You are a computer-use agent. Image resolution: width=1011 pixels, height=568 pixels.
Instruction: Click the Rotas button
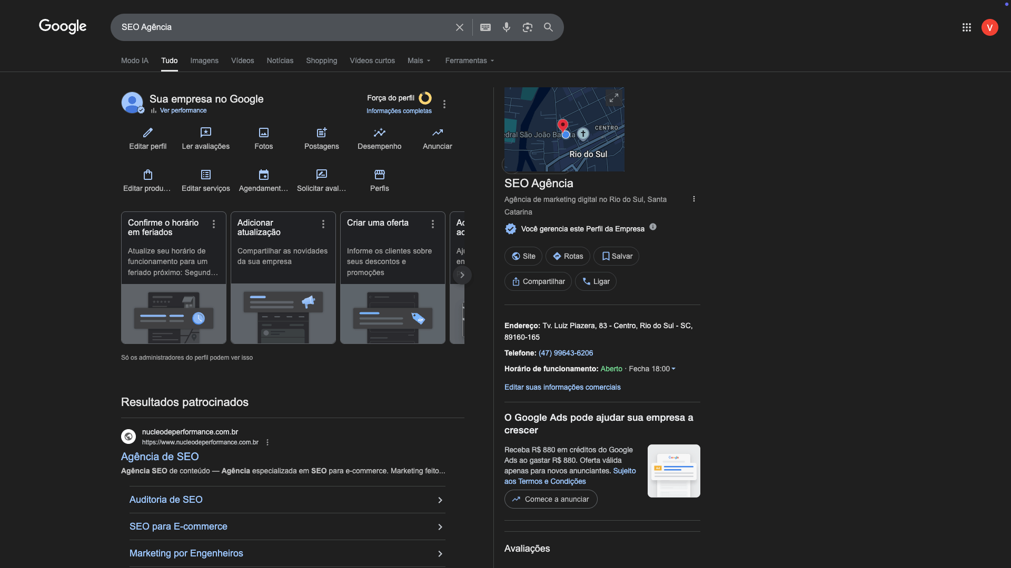point(568,257)
